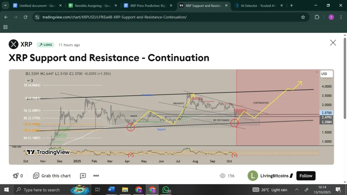Click the Grab this chart icon

coord(36,176)
